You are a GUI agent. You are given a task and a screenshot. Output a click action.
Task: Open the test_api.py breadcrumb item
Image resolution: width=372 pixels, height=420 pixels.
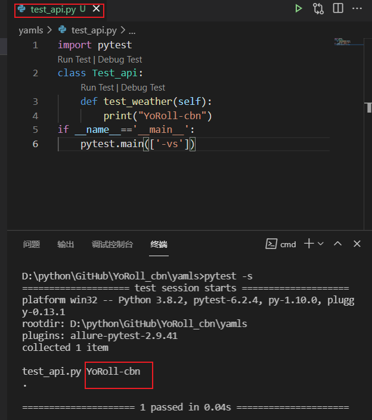click(x=94, y=30)
